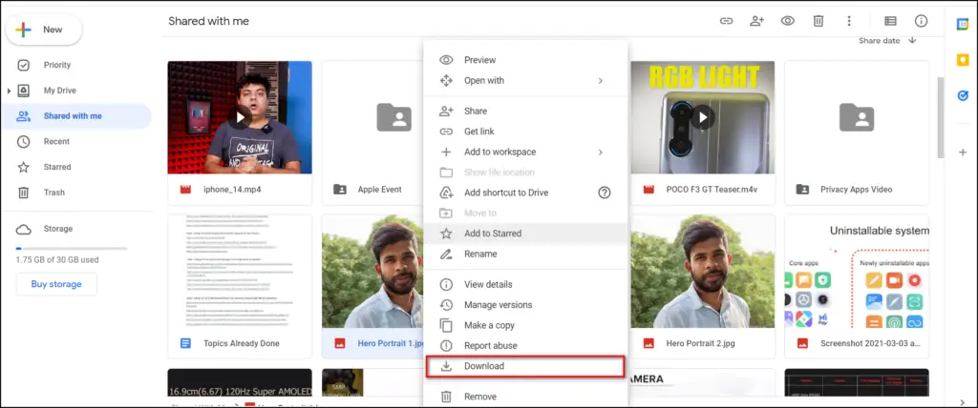Click the Preview eye icon in top toolbar
The width and height of the screenshot is (978, 408).
coord(788,21)
